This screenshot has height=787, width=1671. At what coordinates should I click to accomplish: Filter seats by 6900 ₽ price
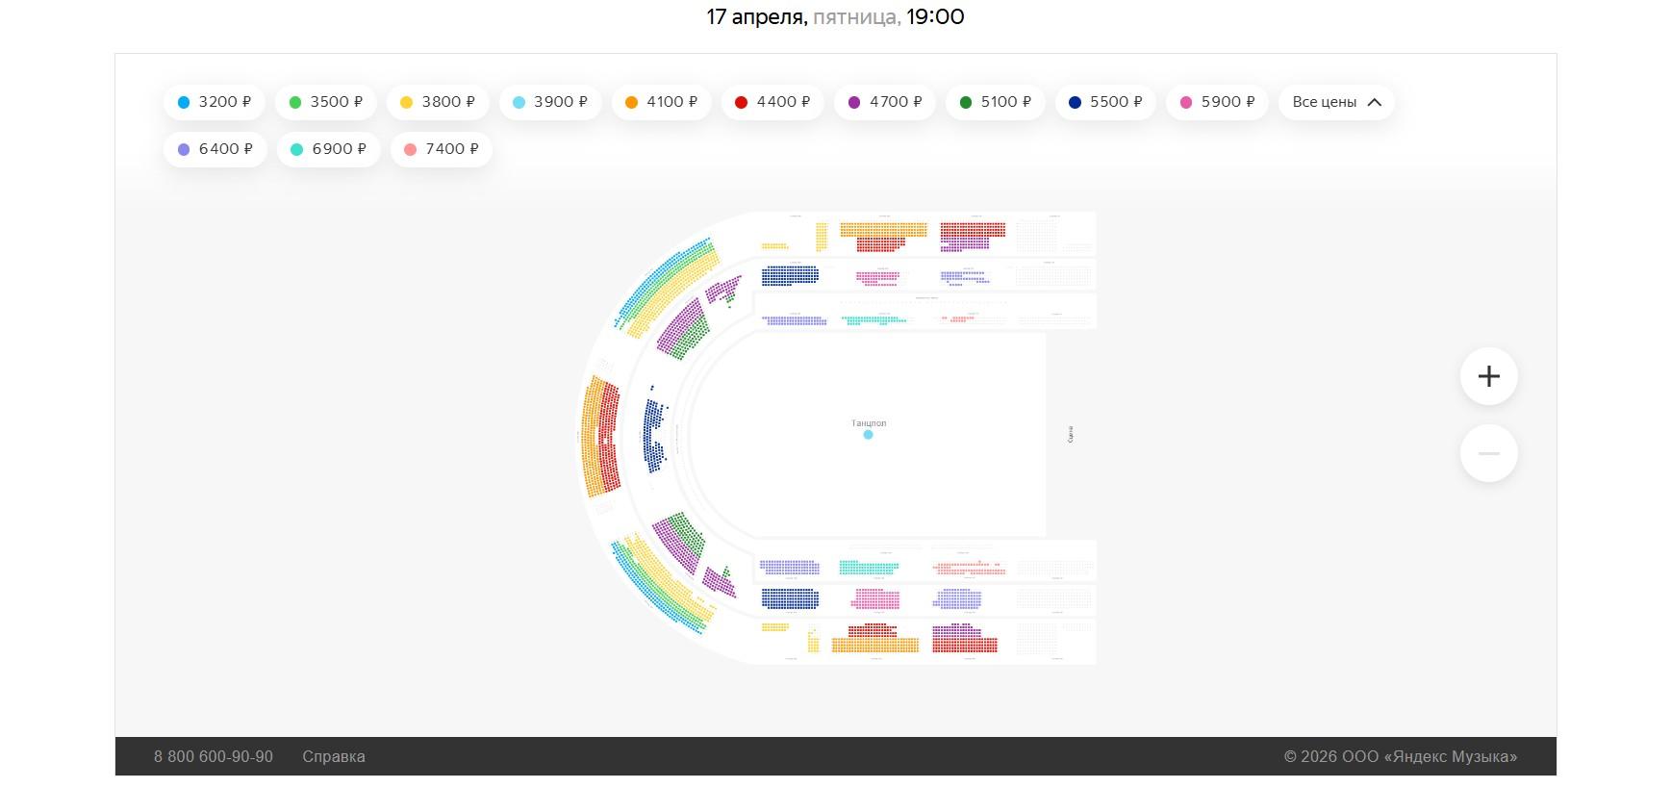pos(328,149)
